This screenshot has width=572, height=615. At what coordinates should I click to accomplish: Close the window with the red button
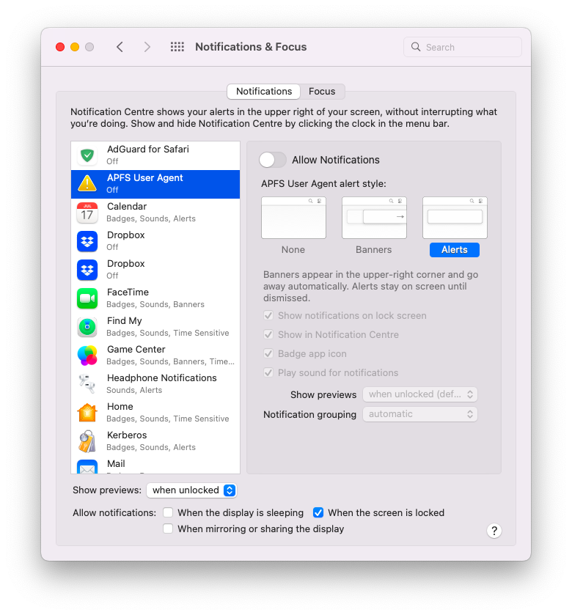click(x=60, y=47)
